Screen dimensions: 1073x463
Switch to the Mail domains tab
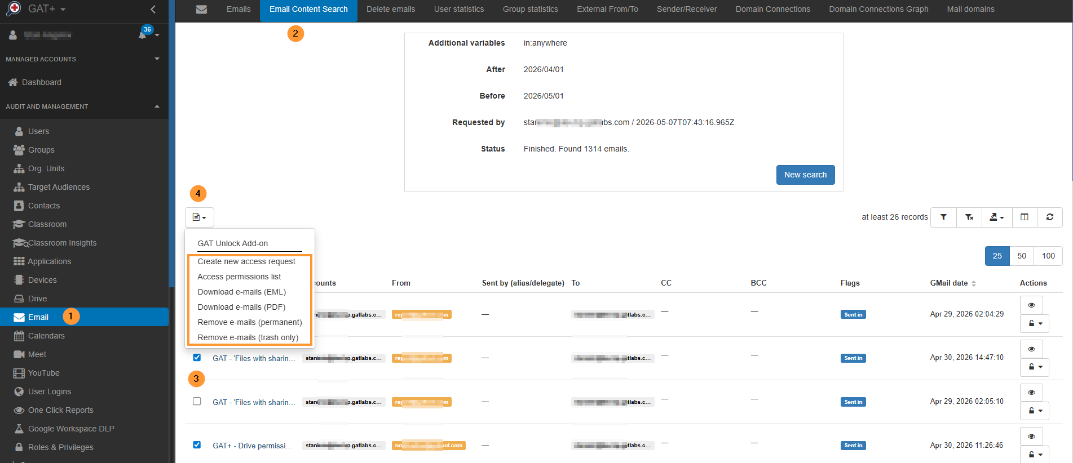pyautogui.click(x=970, y=10)
